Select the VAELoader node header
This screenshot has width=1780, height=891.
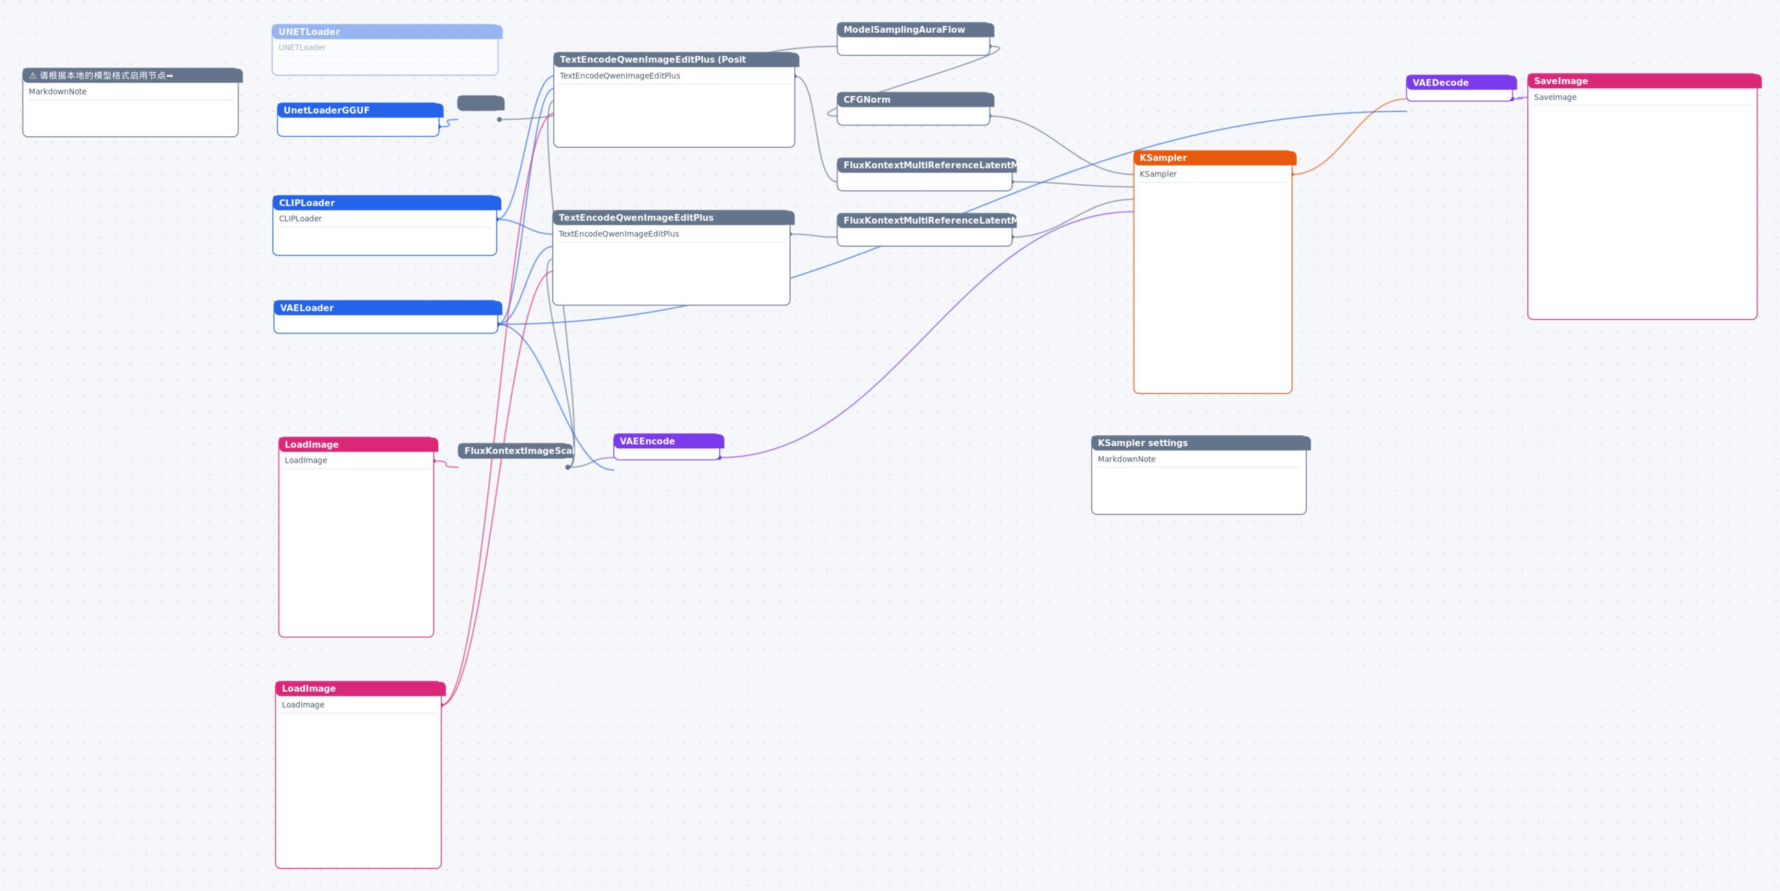click(387, 307)
